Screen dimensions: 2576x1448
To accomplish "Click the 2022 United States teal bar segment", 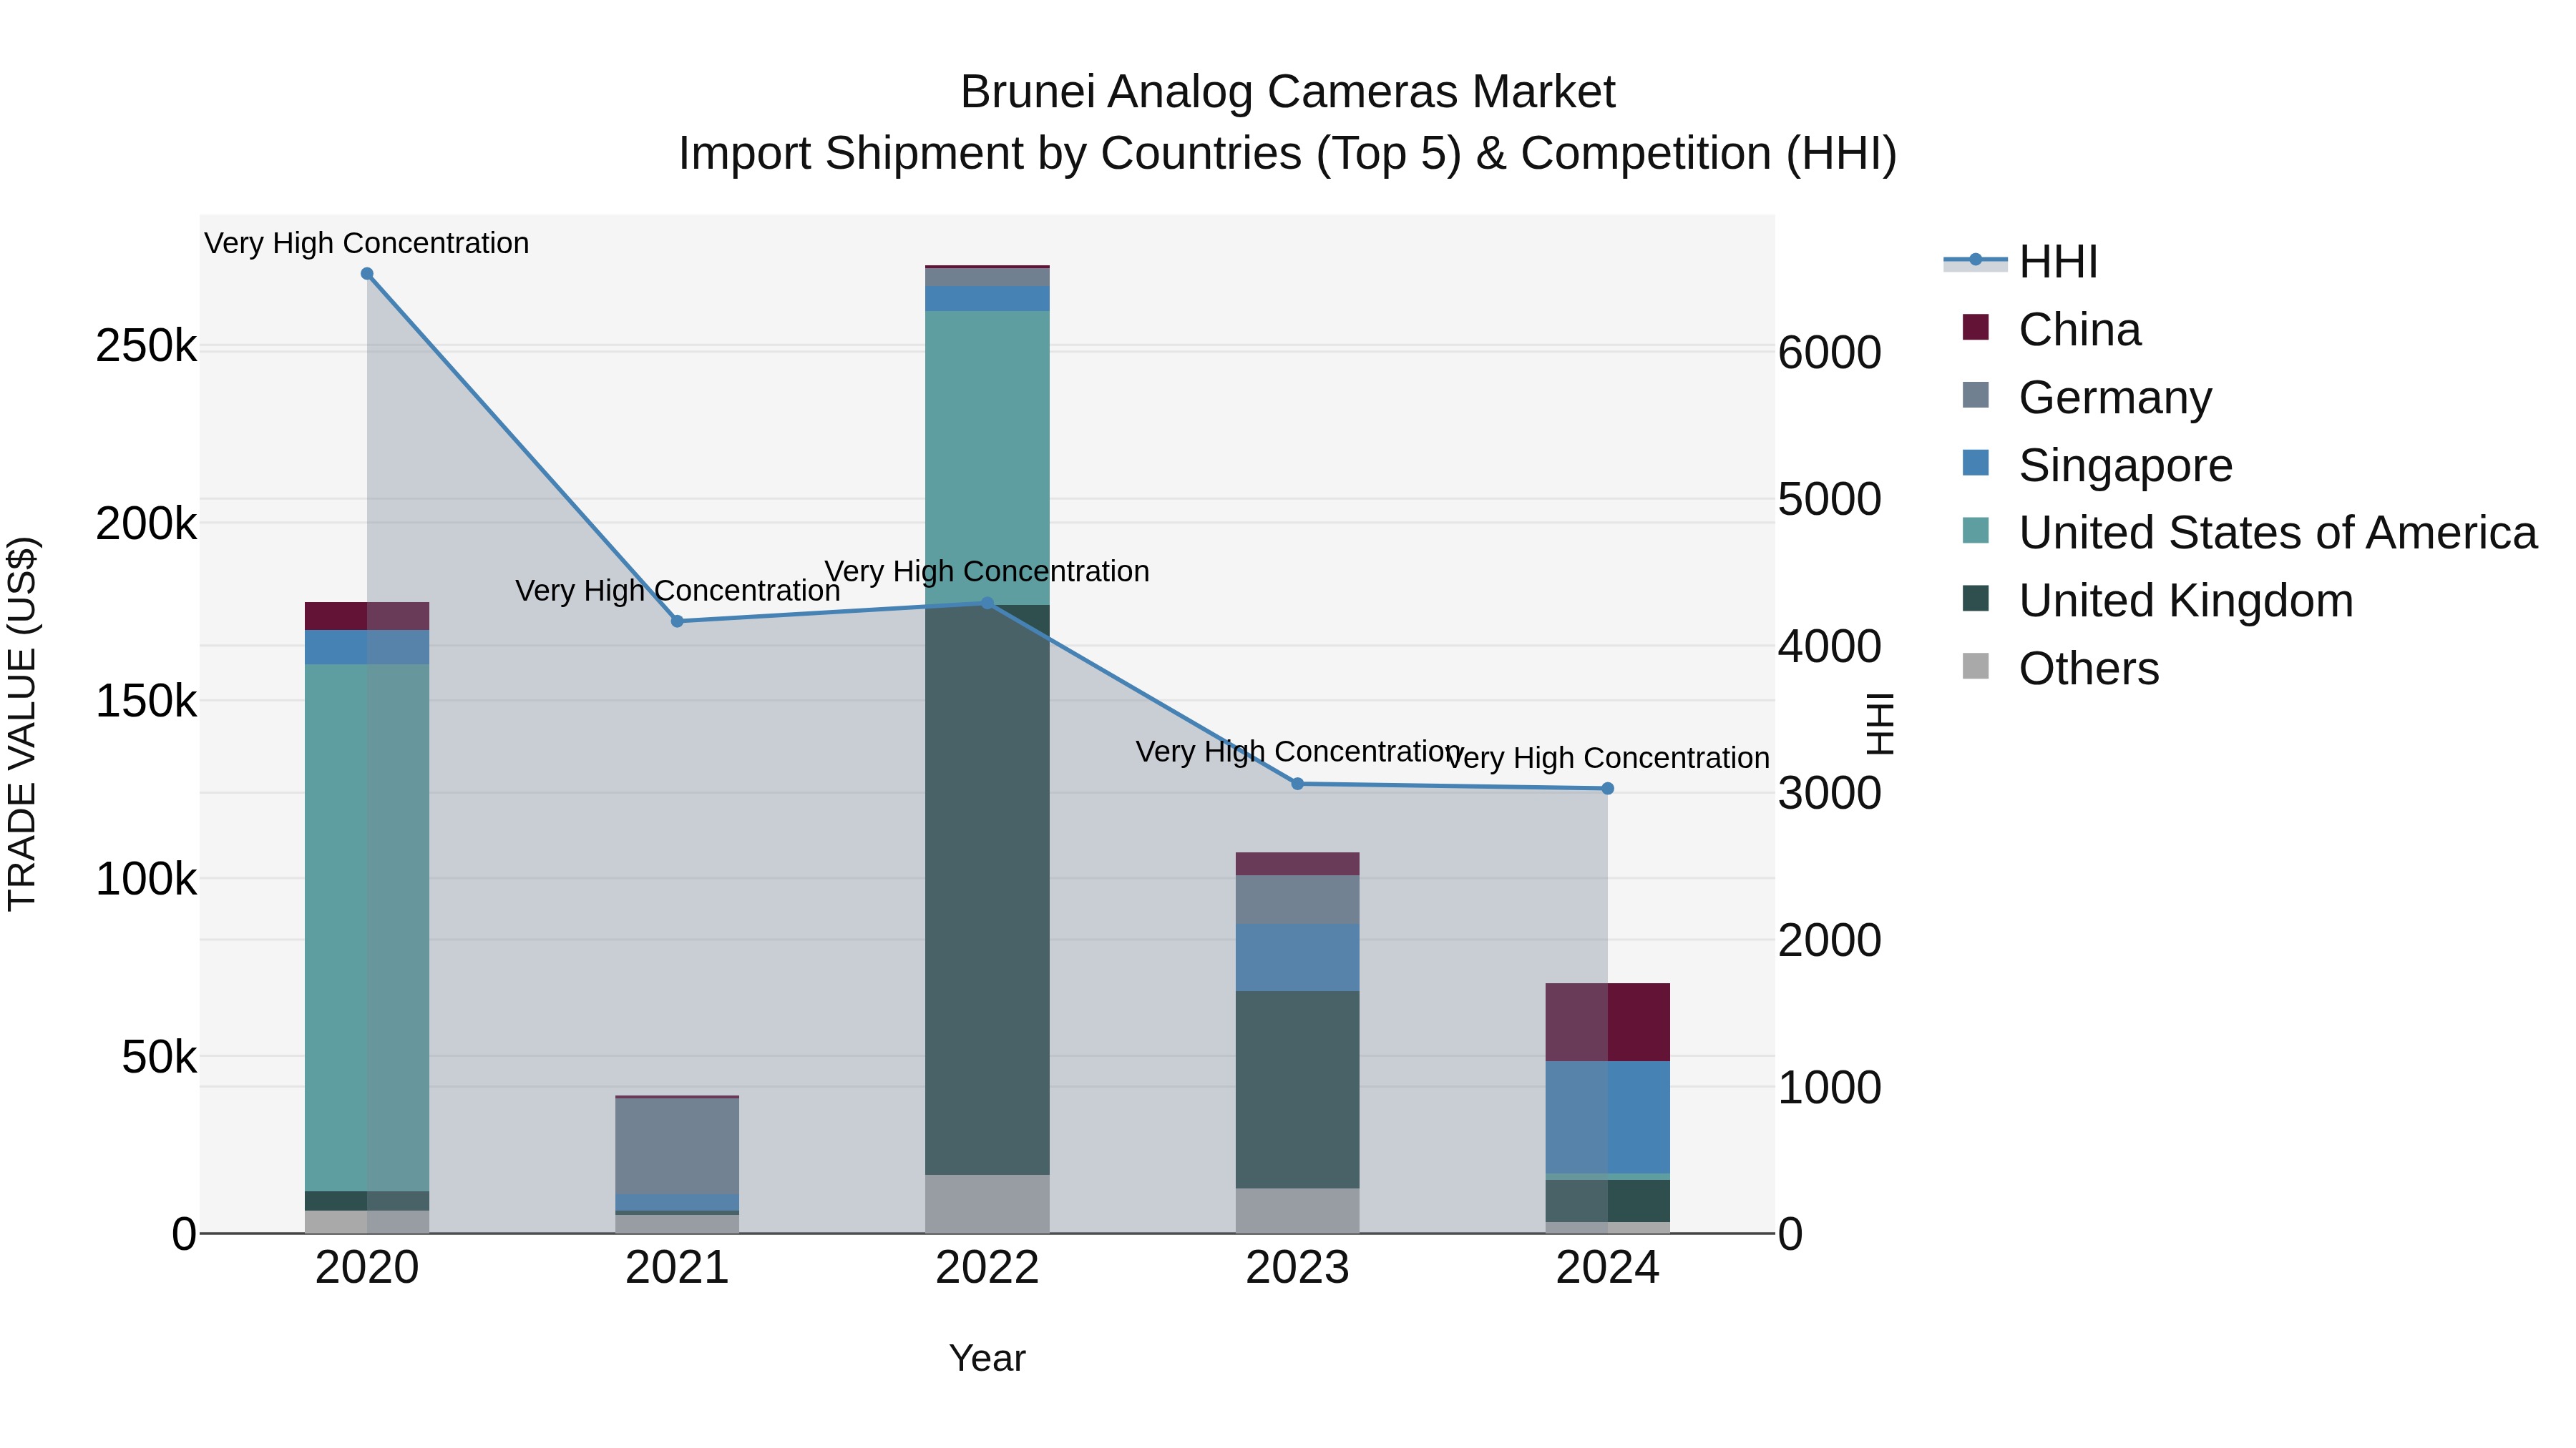I will pyautogui.click(x=987, y=458).
